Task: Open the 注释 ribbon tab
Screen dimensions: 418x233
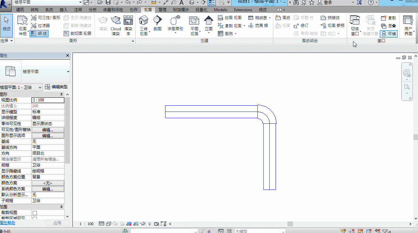Action: tap(78, 10)
